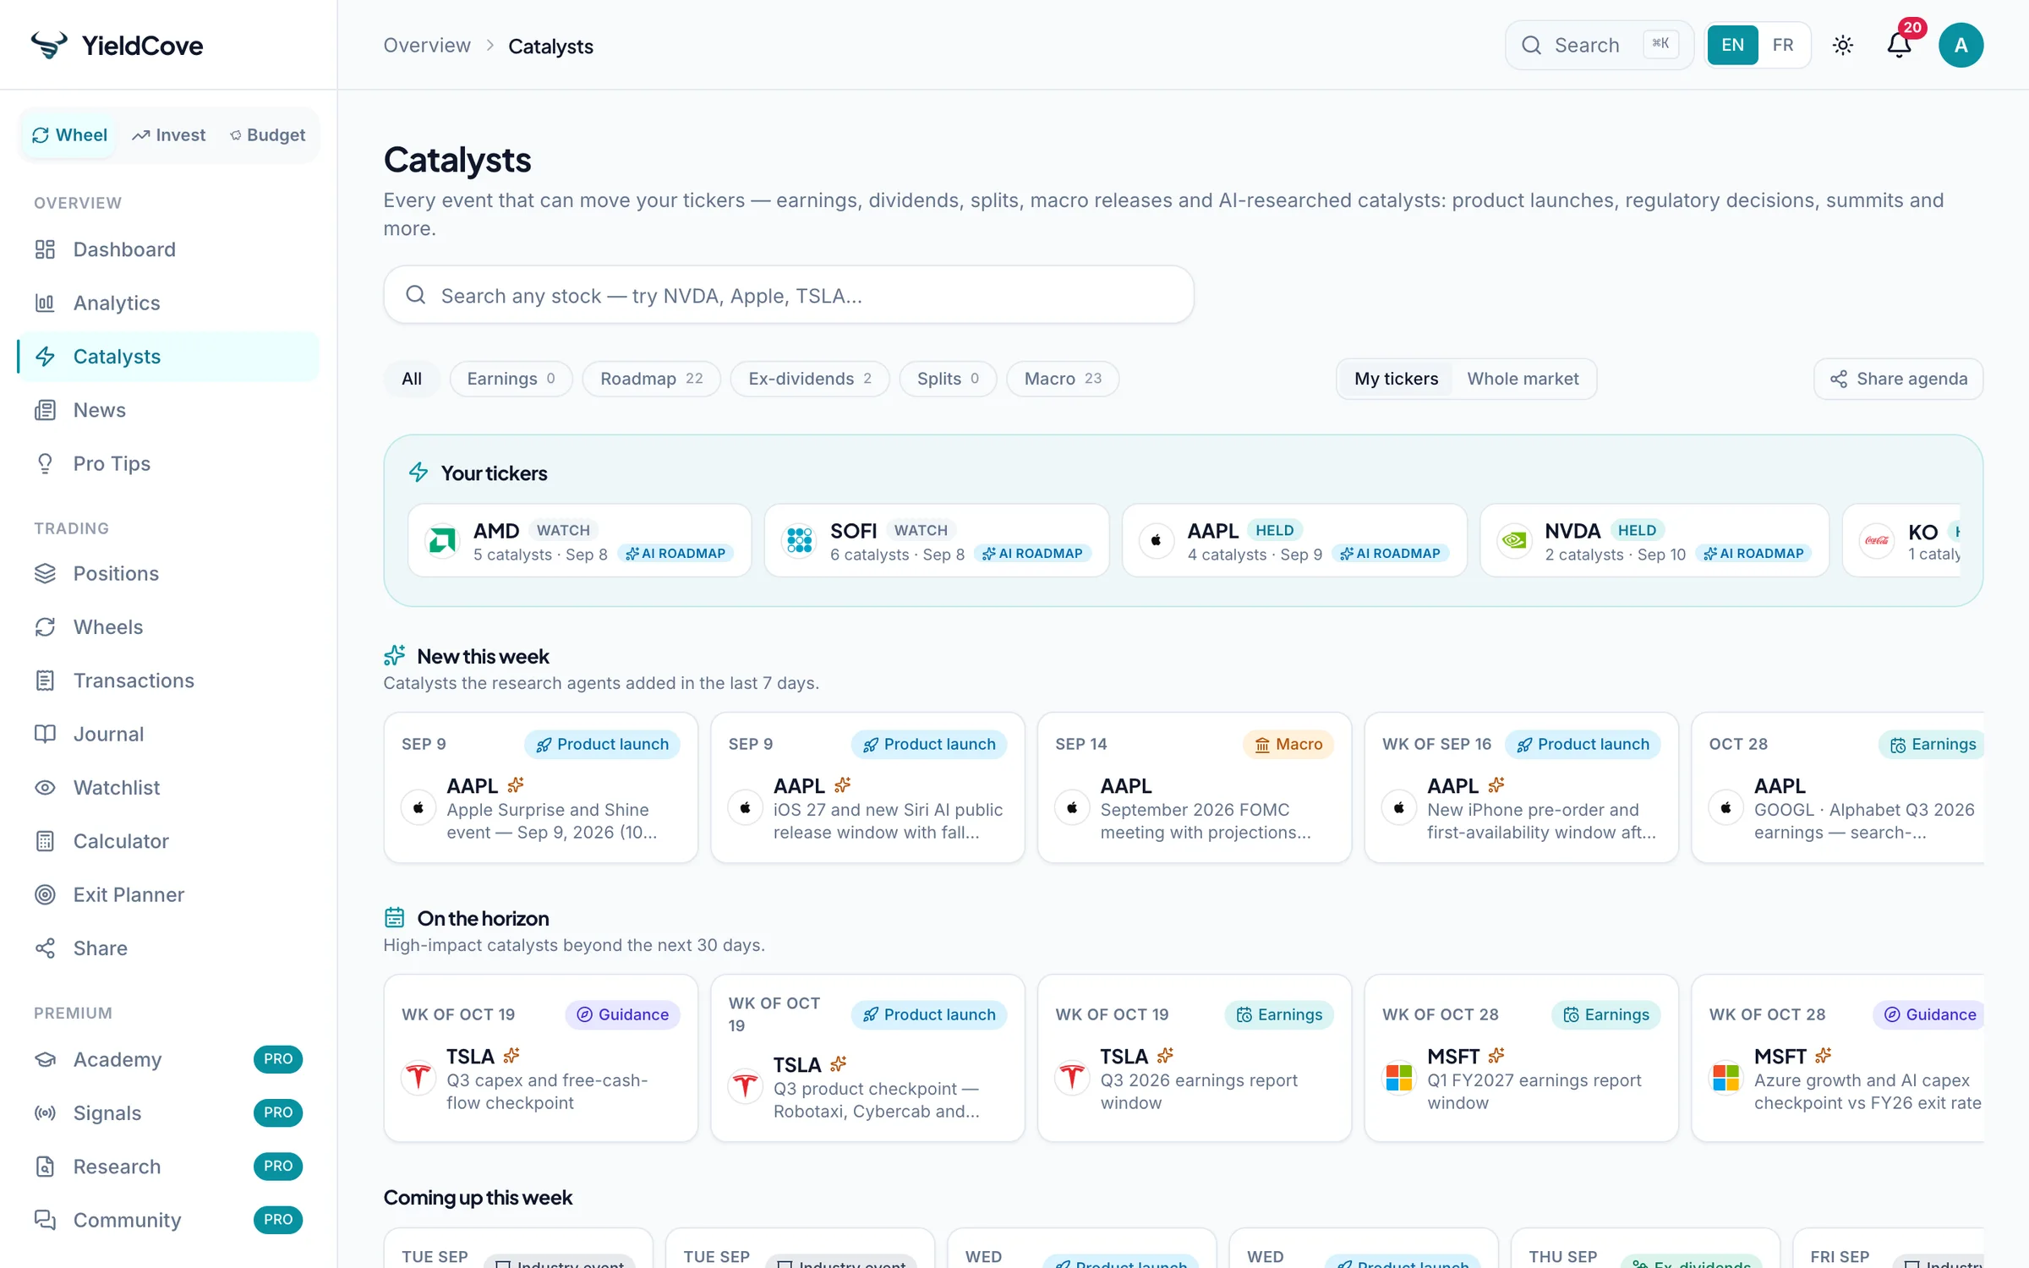Open Share in the sidebar

tap(168, 948)
